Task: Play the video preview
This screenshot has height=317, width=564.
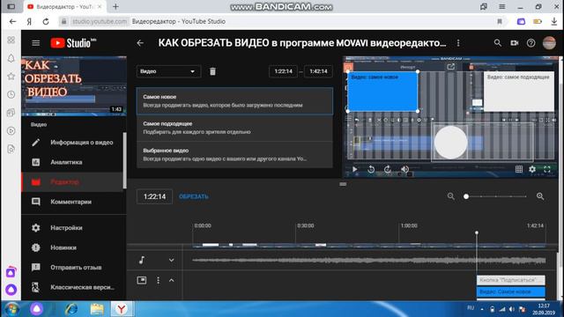Action: (x=354, y=169)
